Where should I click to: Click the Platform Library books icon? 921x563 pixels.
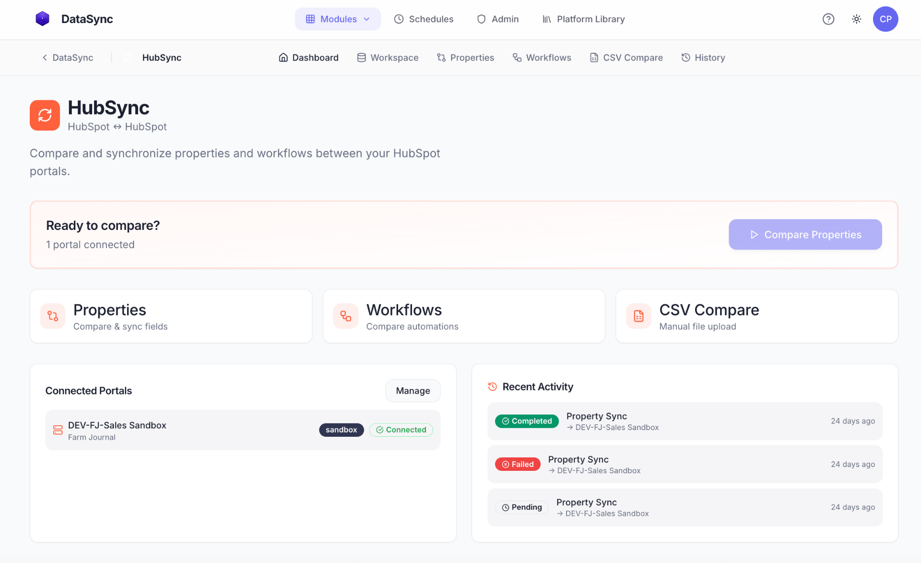click(x=547, y=19)
